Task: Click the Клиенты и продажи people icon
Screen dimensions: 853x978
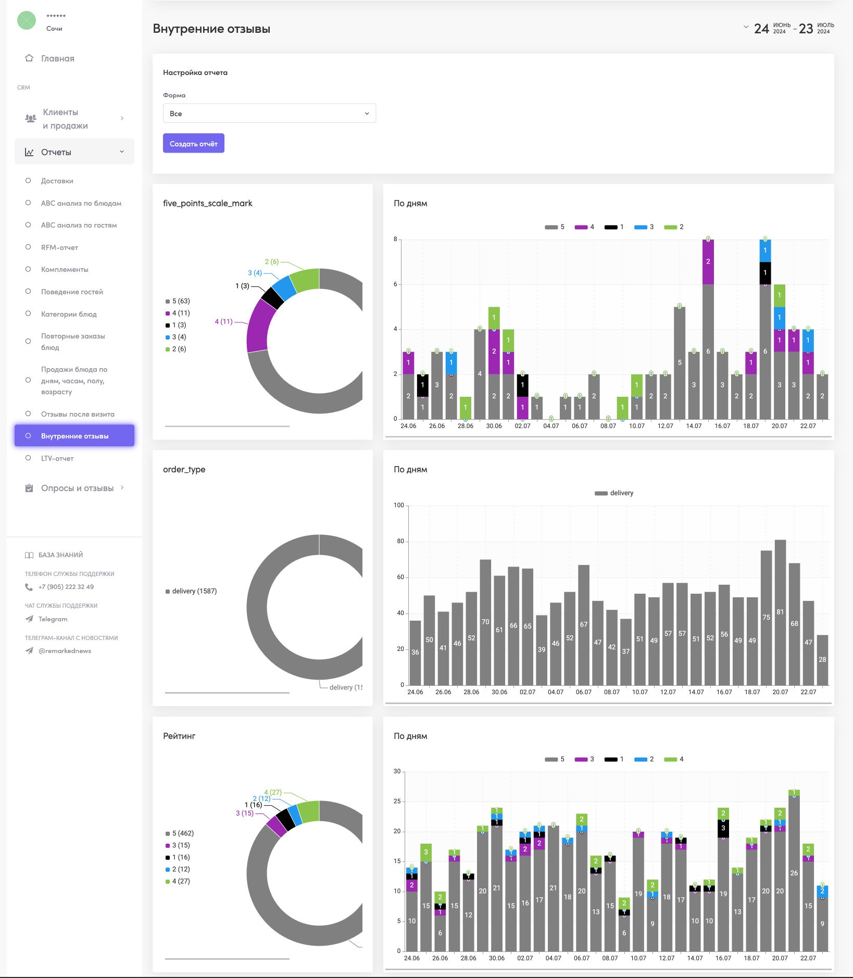Action: (31, 118)
